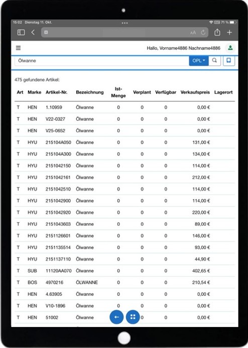248x348 pixels.
Task: Select article number V10-1896
Action: (x=55, y=306)
